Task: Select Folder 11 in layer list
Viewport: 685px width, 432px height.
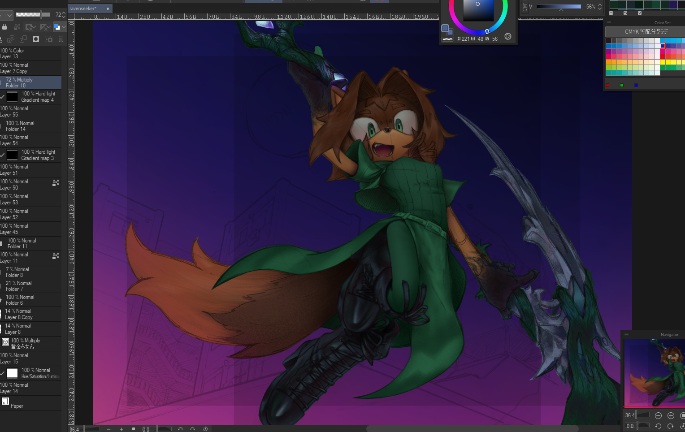Action: click(31, 243)
